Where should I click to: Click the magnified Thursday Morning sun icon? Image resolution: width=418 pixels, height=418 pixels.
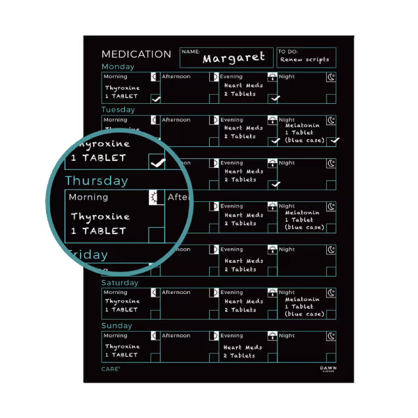coord(155,198)
